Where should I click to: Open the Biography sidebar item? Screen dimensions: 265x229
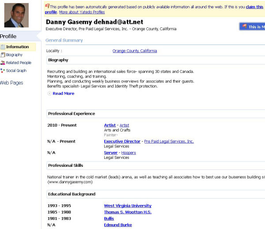tap(14, 55)
